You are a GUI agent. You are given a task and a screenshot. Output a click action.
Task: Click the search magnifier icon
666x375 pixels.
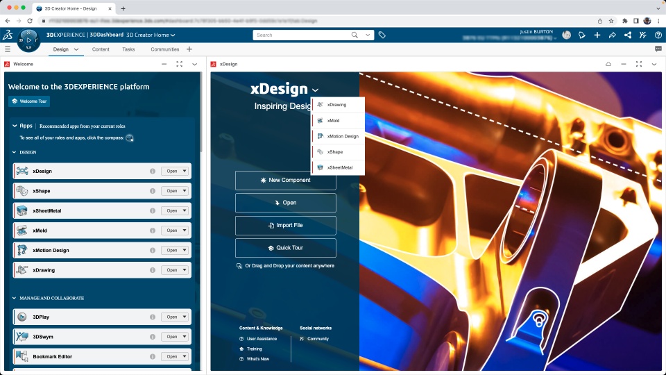click(x=355, y=35)
